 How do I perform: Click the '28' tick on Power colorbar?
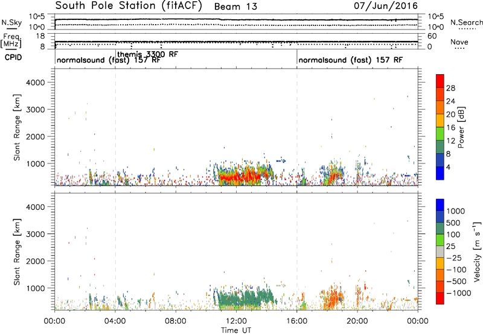click(x=450, y=88)
